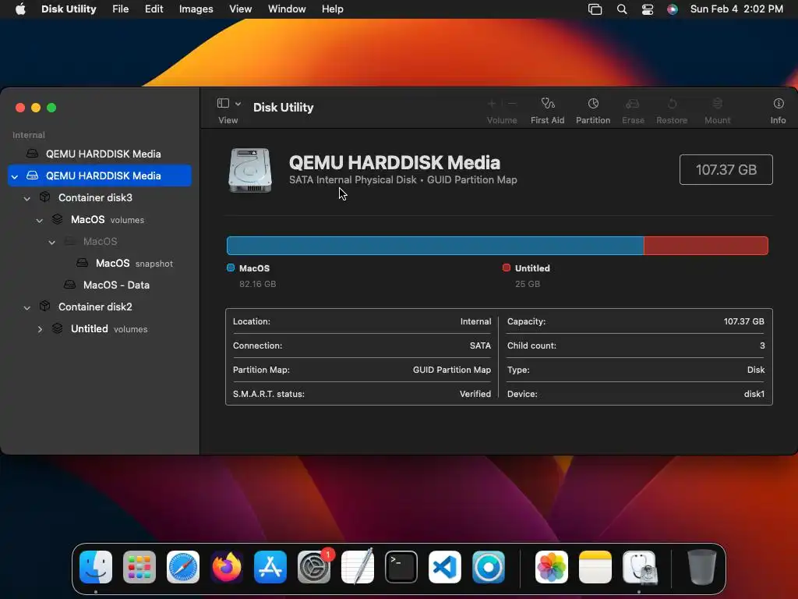Open Control Center in menu bar
The image size is (798, 599).
click(648, 9)
